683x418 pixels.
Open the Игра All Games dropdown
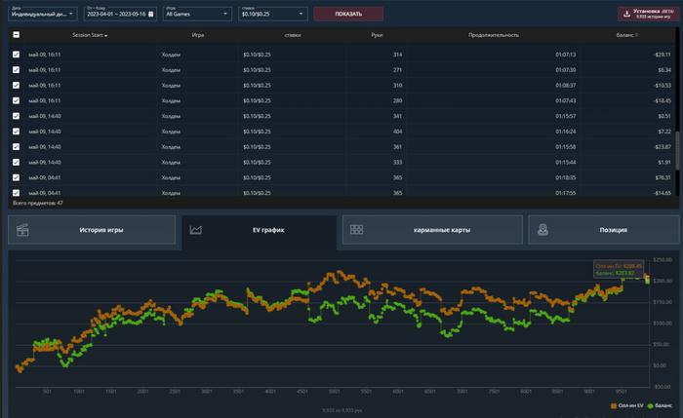tap(197, 14)
